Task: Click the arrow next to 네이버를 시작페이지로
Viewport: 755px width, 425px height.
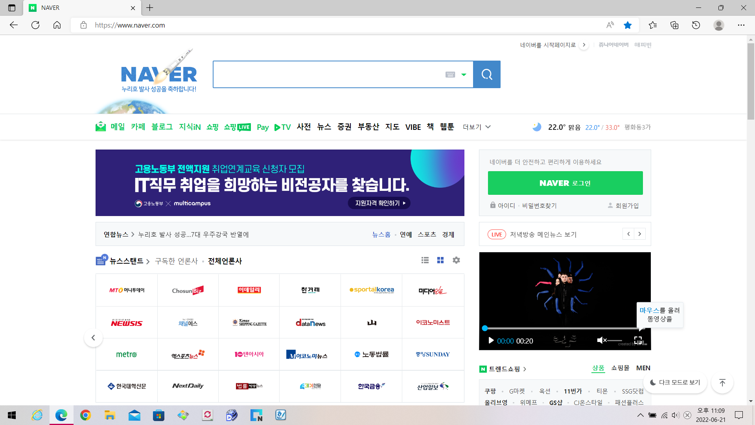Action: tap(584, 45)
